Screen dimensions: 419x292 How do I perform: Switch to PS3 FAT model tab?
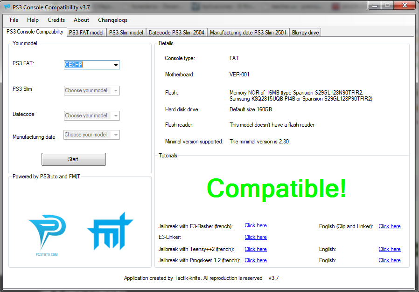(x=86, y=33)
